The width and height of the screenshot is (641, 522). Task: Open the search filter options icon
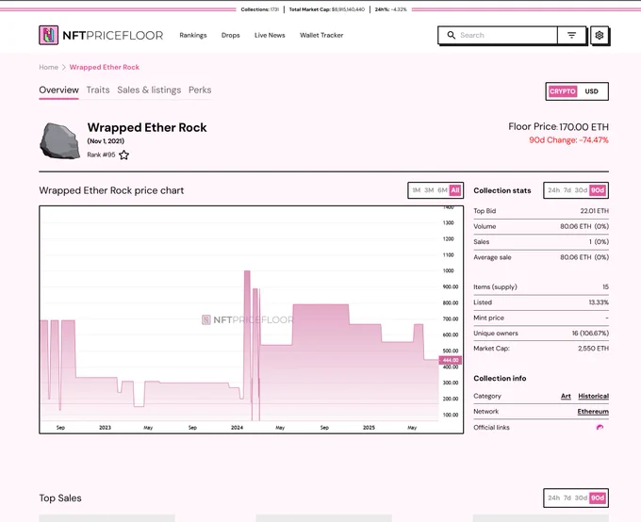click(x=571, y=35)
